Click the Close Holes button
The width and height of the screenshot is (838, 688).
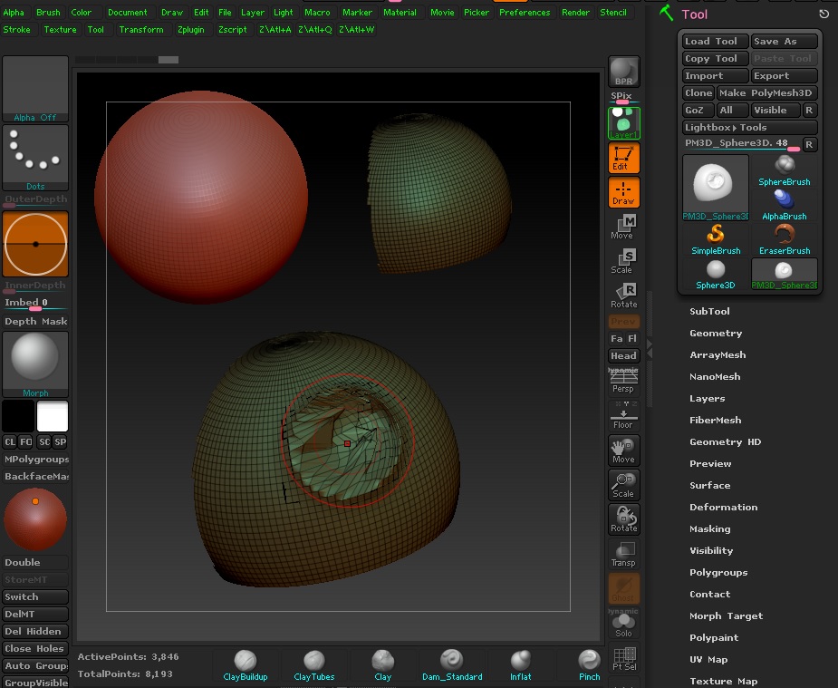(x=35, y=648)
